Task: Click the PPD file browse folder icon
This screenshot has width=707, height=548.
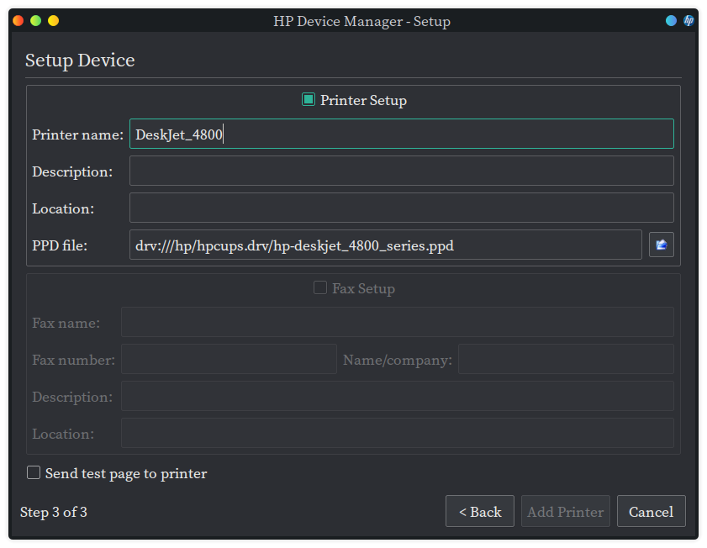Action: [x=661, y=245]
